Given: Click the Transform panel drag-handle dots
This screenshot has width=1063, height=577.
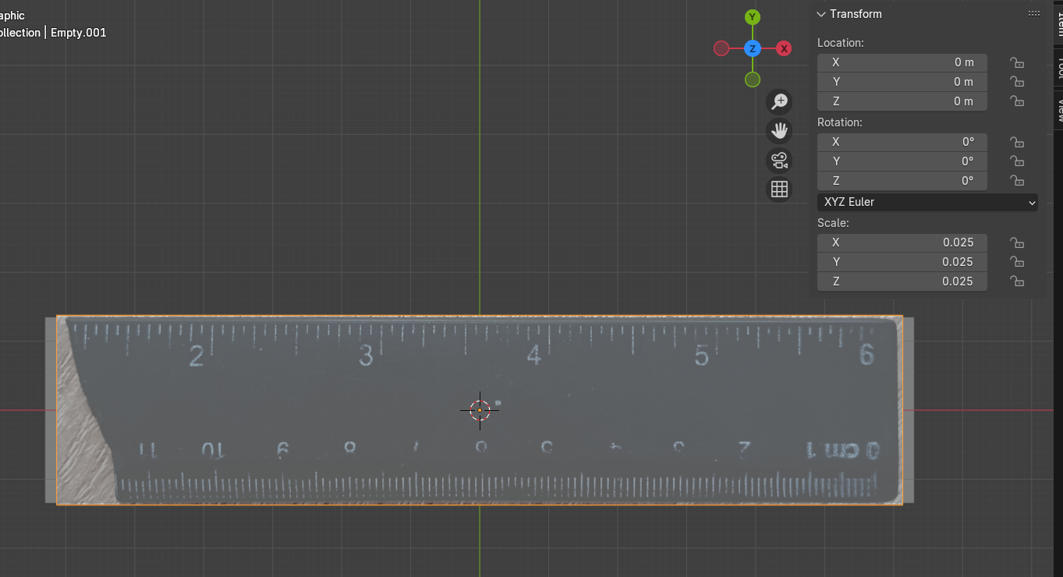Looking at the screenshot, I should point(1034,14).
